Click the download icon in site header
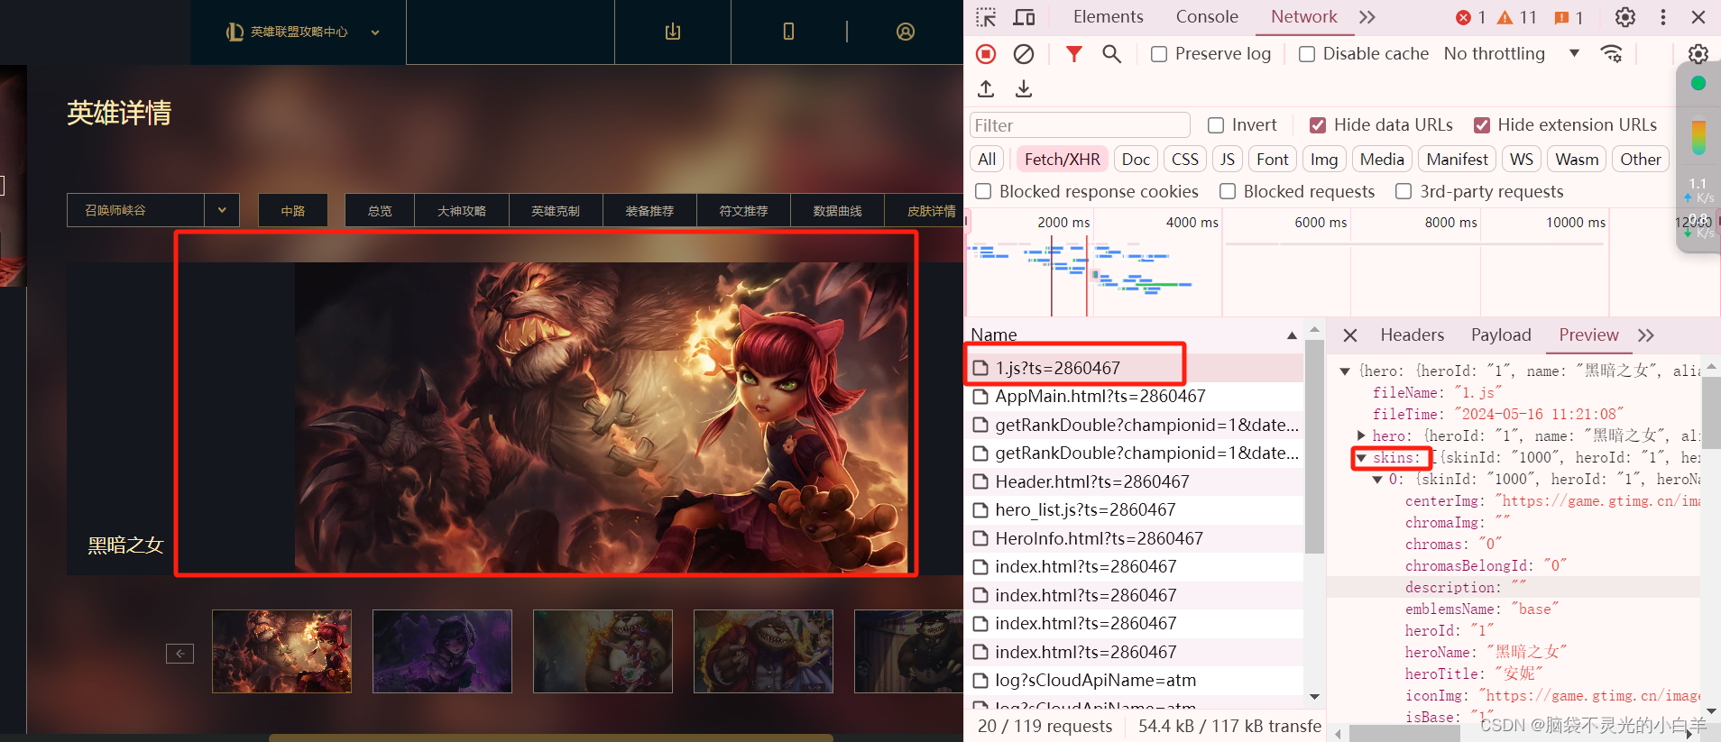This screenshot has height=742, width=1721. [x=673, y=32]
